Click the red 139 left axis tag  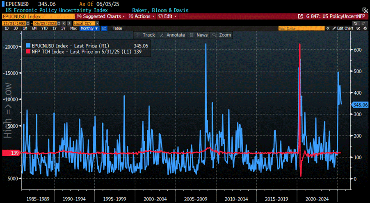12,153
